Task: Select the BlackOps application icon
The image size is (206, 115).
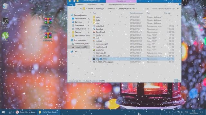Action: (94, 29)
